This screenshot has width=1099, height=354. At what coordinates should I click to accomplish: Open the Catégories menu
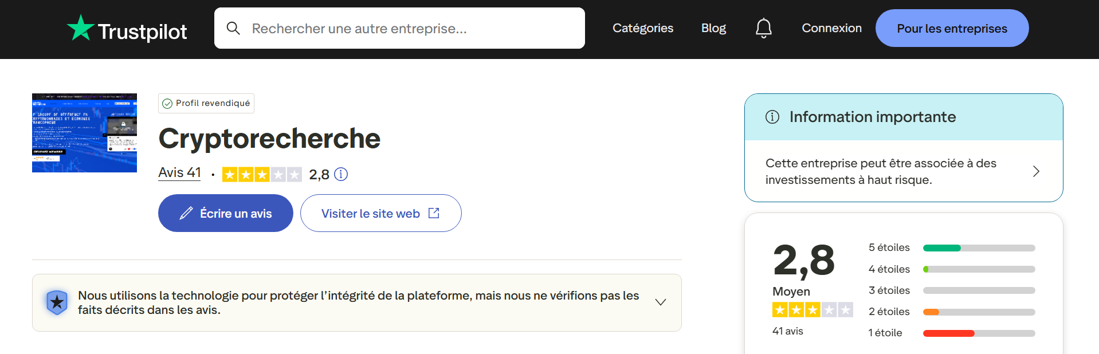coord(643,28)
